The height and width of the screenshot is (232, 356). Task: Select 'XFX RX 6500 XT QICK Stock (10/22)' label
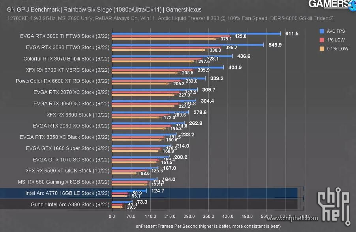[67, 171]
